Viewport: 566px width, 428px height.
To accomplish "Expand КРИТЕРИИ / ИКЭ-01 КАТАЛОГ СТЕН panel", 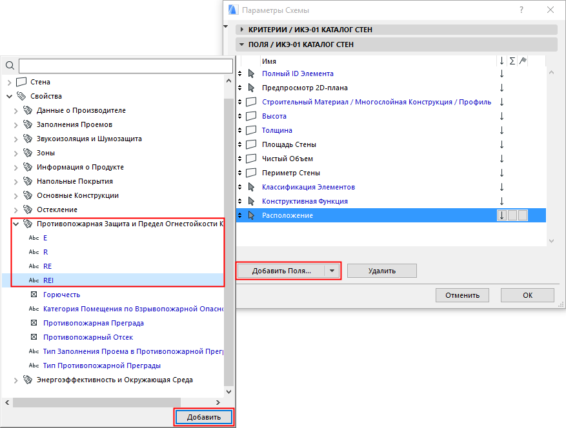I will pyautogui.click(x=242, y=30).
